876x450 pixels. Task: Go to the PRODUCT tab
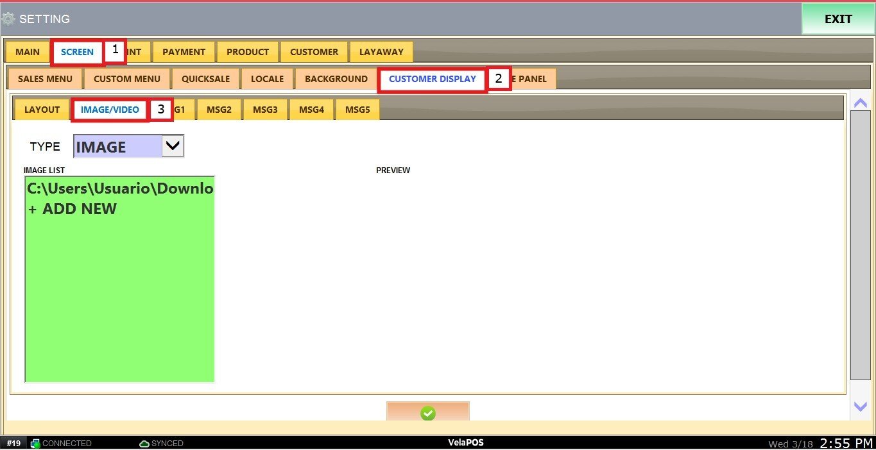[x=248, y=52]
